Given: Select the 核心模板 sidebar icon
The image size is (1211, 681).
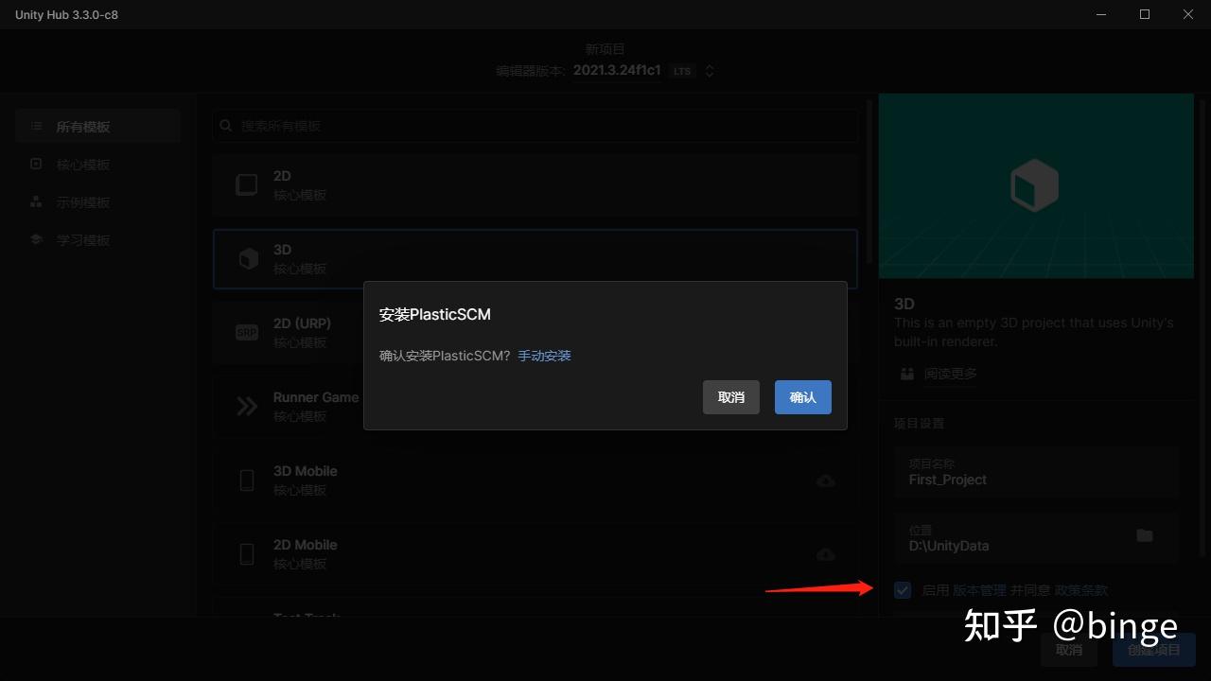Looking at the screenshot, I should tap(36, 163).
